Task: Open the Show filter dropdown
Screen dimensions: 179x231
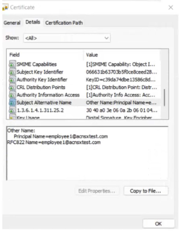Action: (67, 38)
